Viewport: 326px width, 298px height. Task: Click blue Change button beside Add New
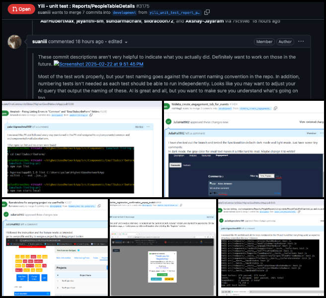(34, 278)
